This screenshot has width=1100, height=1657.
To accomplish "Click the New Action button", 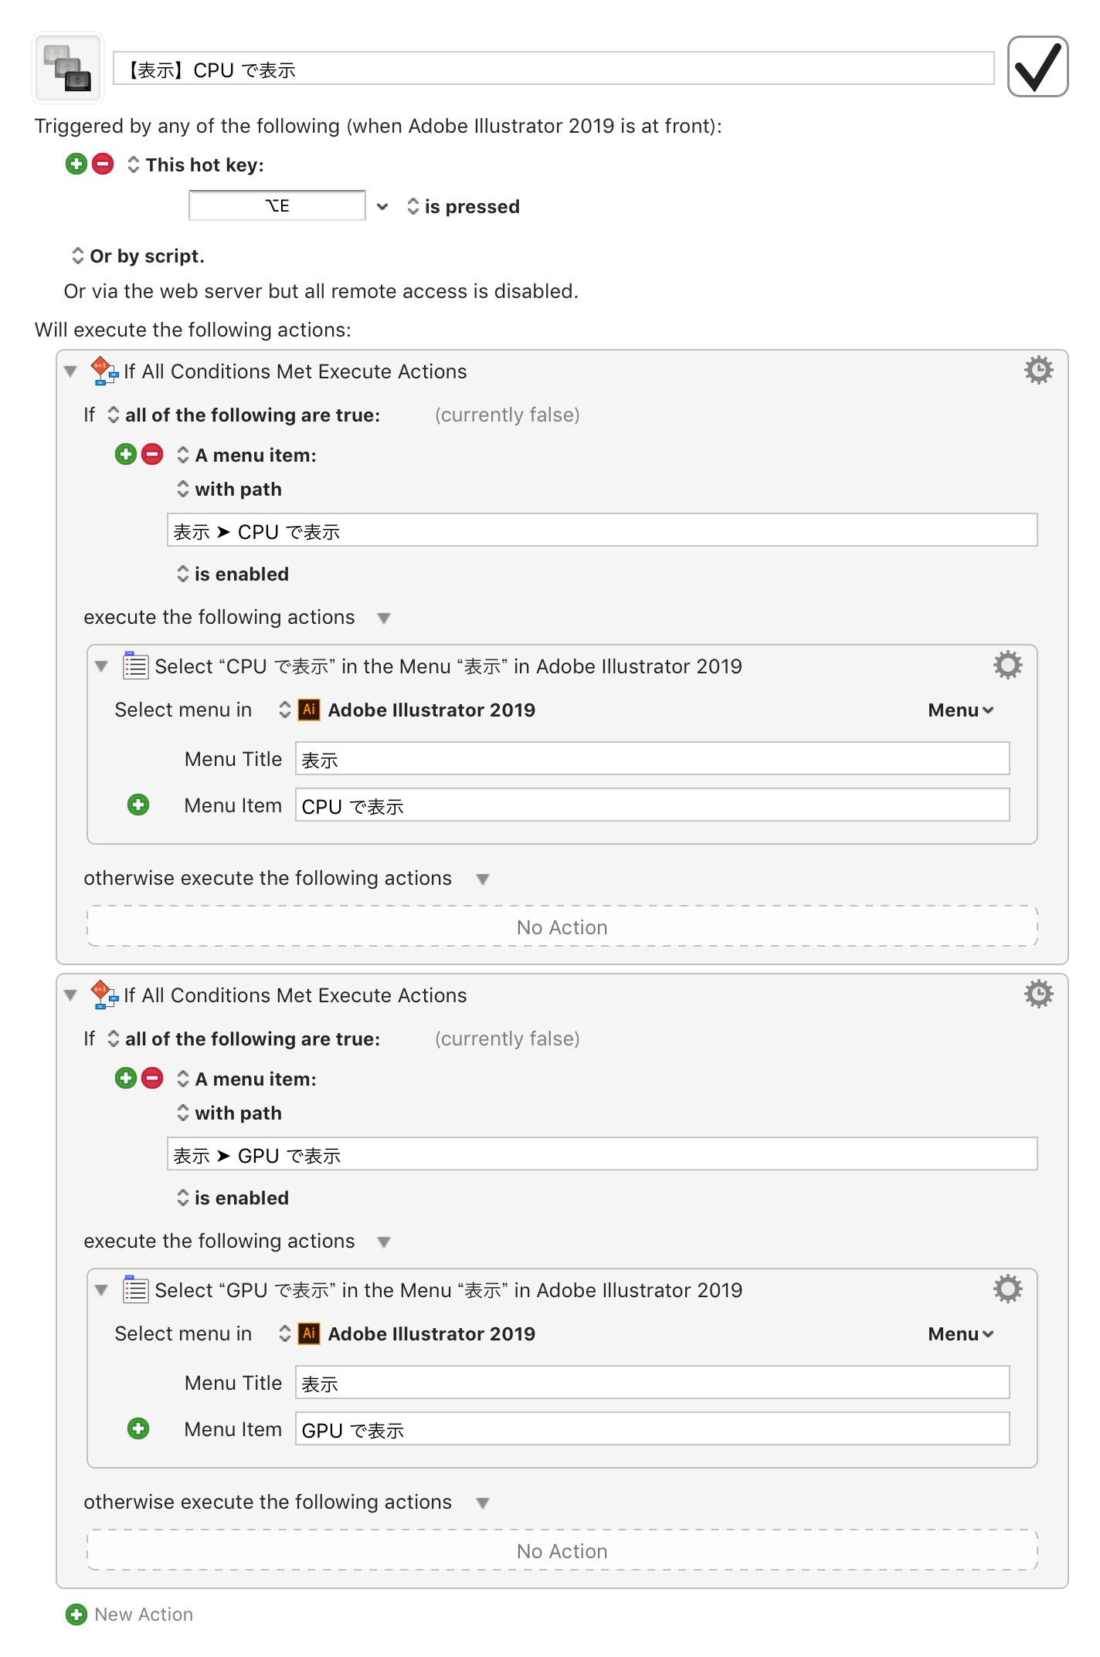I will coord(130,1615).
